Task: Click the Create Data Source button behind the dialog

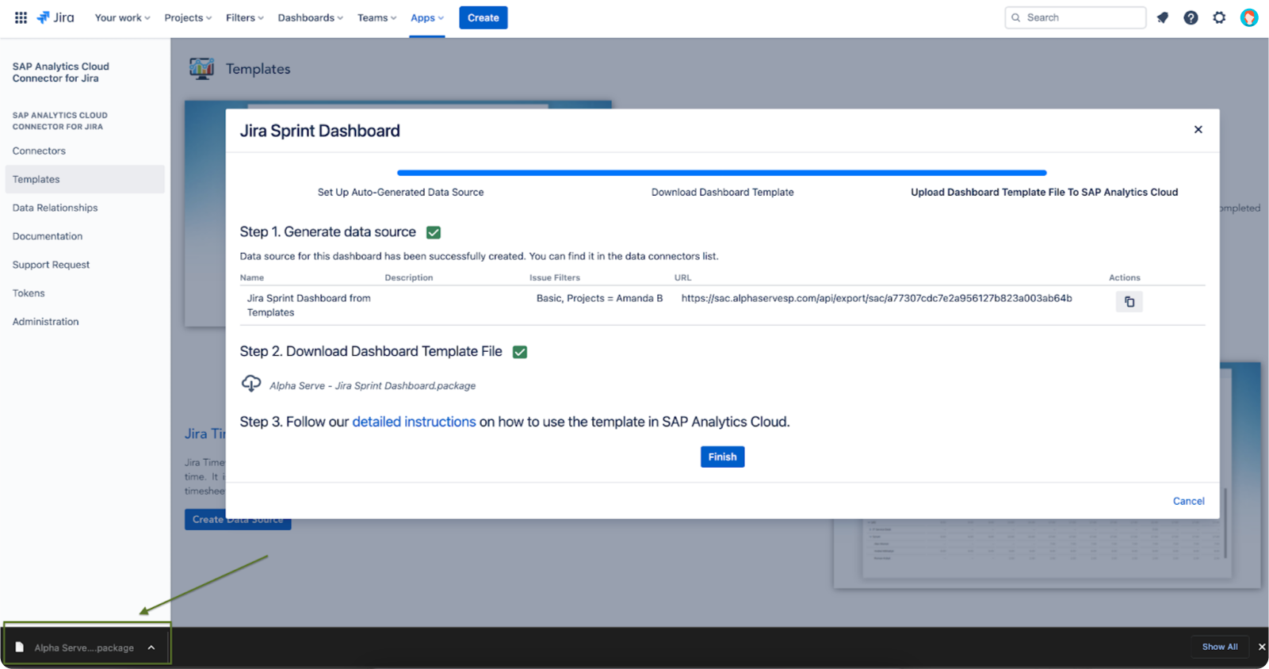Action: click(238, 520)
